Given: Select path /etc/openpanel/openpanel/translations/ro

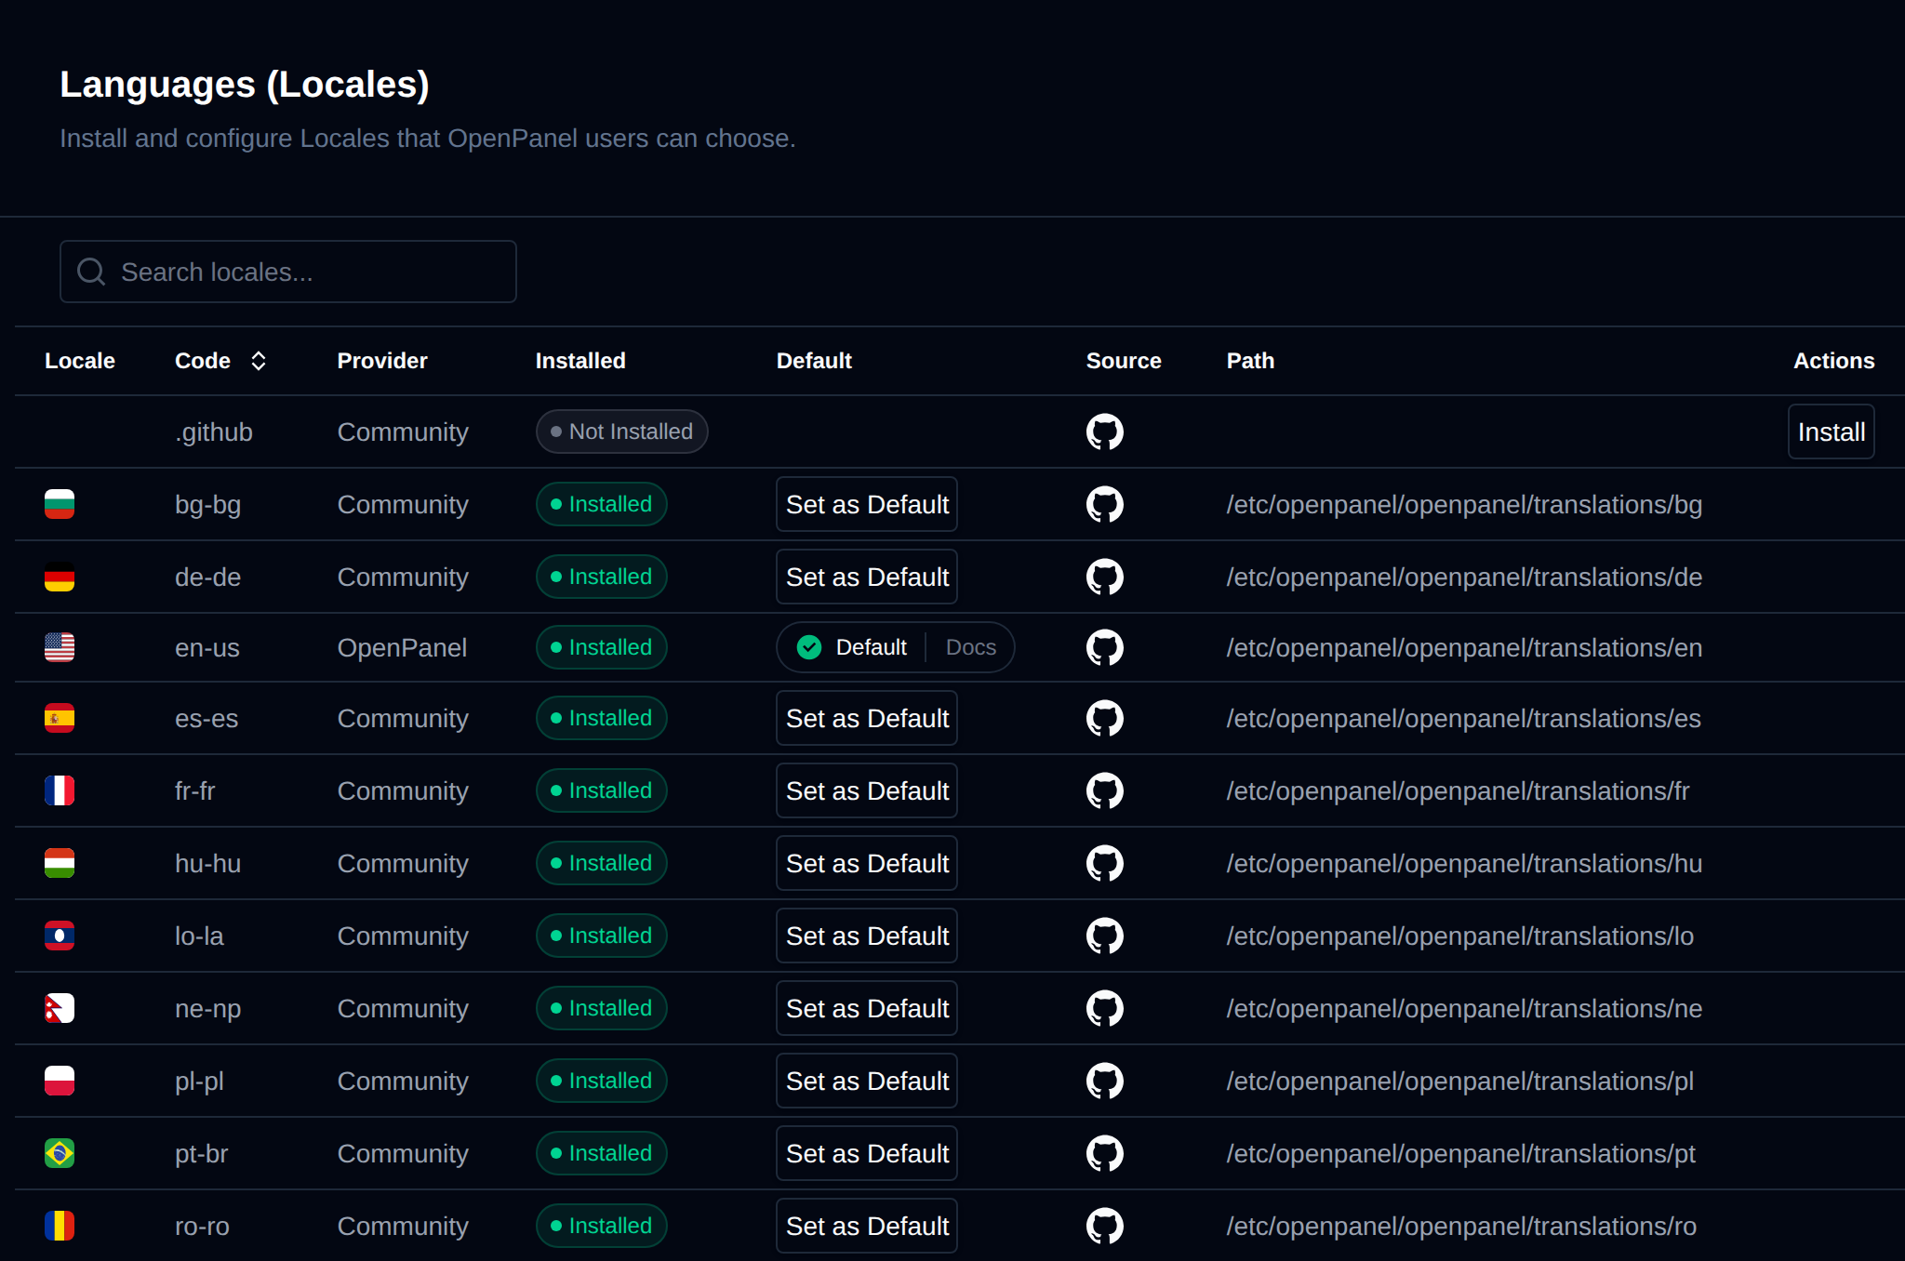Looking at the screenshot, I should pos(1461,1226).
